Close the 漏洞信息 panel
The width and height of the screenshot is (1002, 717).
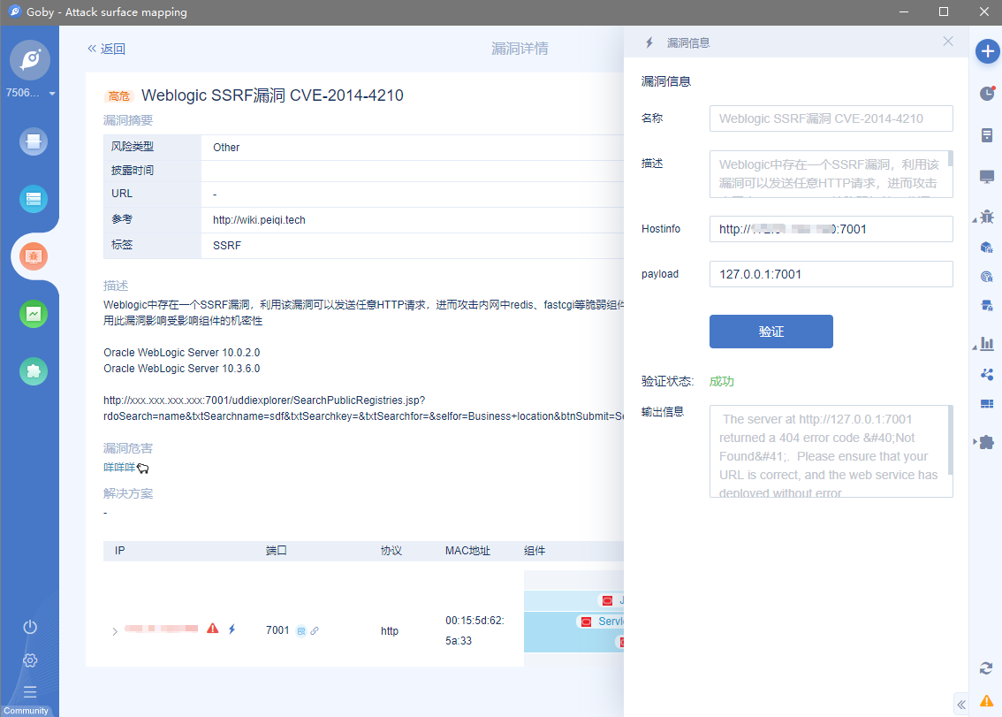point(948,42)
